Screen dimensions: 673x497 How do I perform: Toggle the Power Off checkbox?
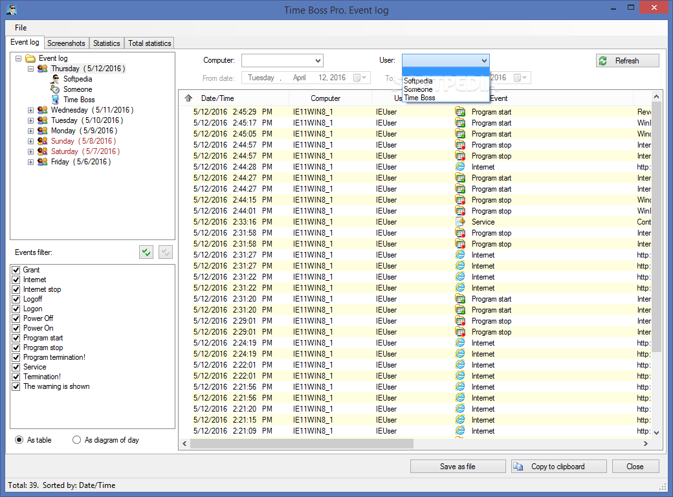pos(16,318)
